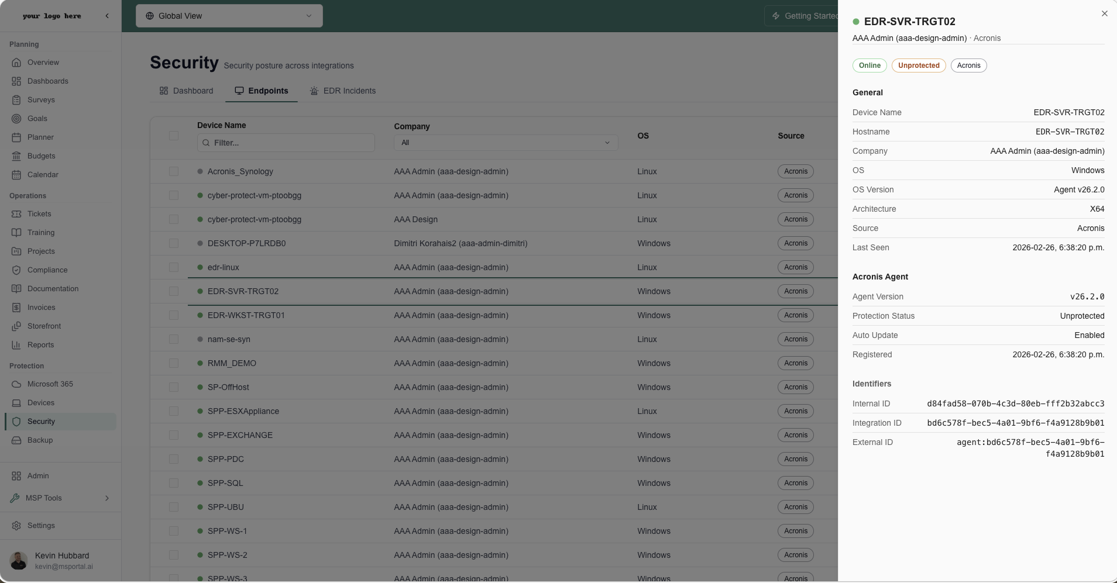Expand the Company filter dropdown
This screenshot has width=1117, height=583.
(506, 143)
